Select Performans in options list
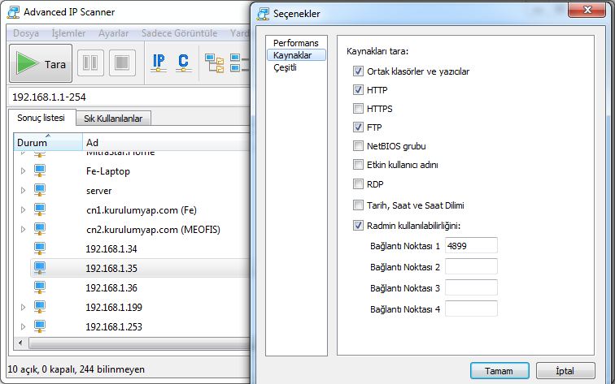 296,43
